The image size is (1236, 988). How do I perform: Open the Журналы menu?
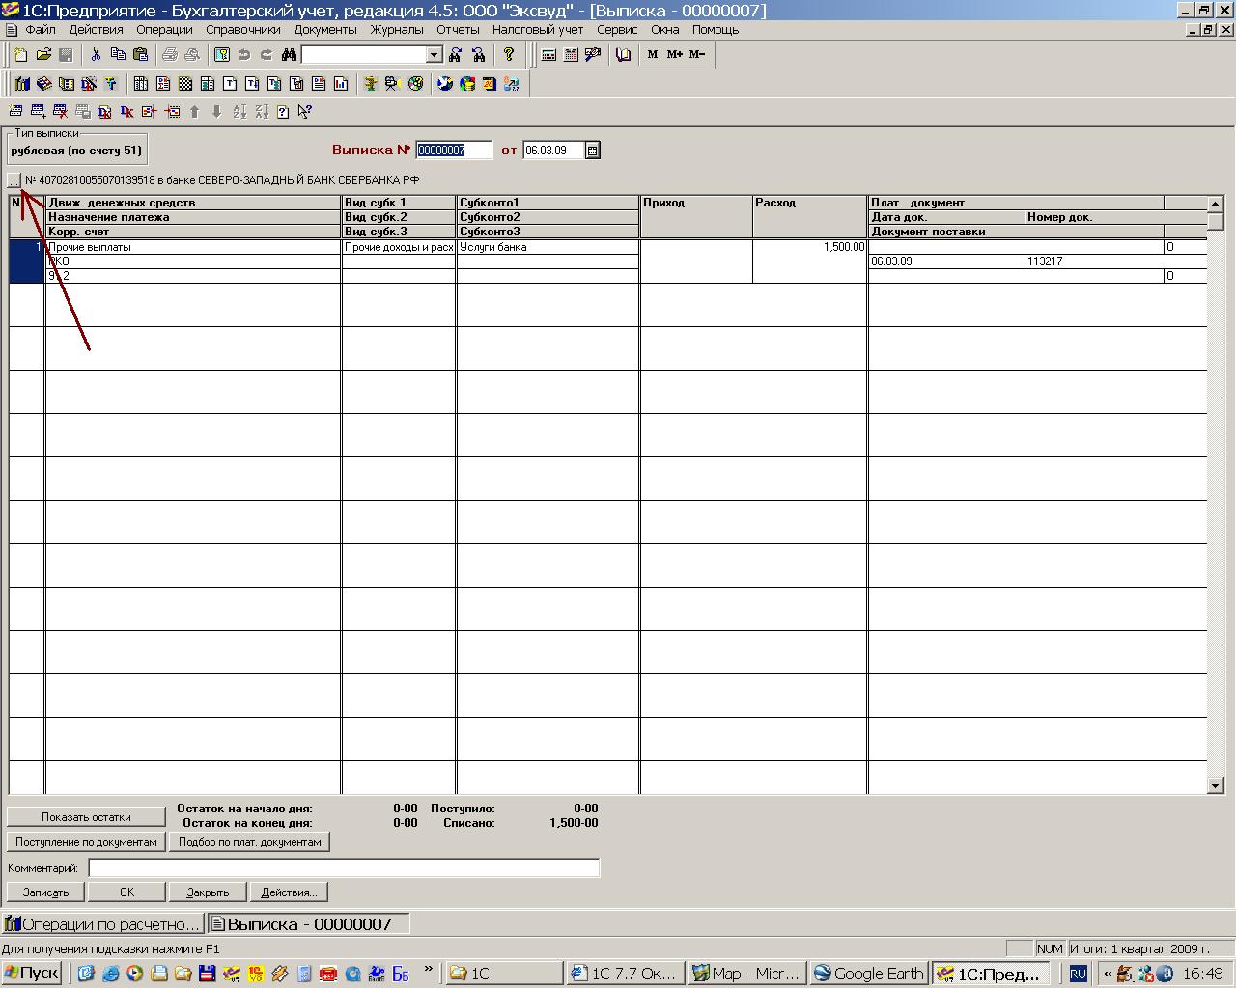tap(397, 29)
